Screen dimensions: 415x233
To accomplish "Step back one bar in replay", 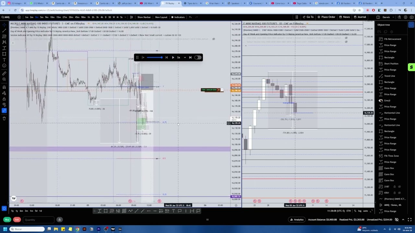I will point(166,58).
